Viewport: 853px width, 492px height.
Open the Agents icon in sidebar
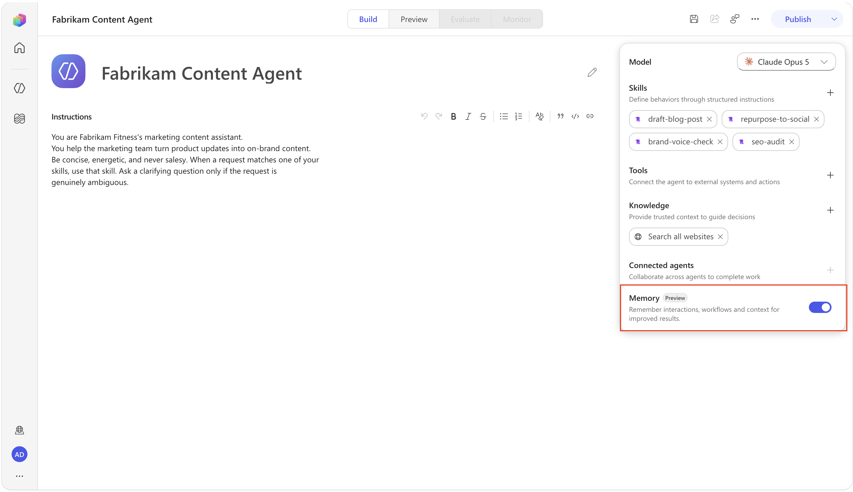19,88
